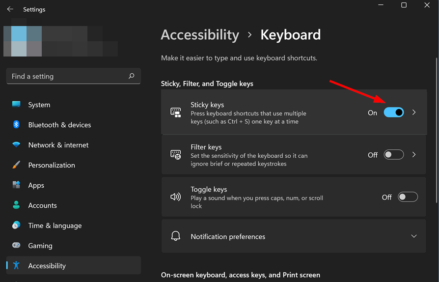Enable the Filter keys switch
439x282 pixels.
pyautogui.click(x=394, y=155)
